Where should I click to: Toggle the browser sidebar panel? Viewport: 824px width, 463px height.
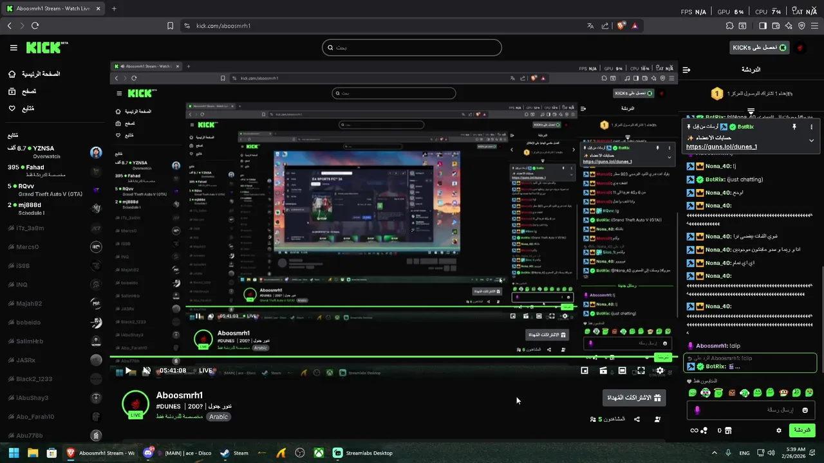(763, 26)
